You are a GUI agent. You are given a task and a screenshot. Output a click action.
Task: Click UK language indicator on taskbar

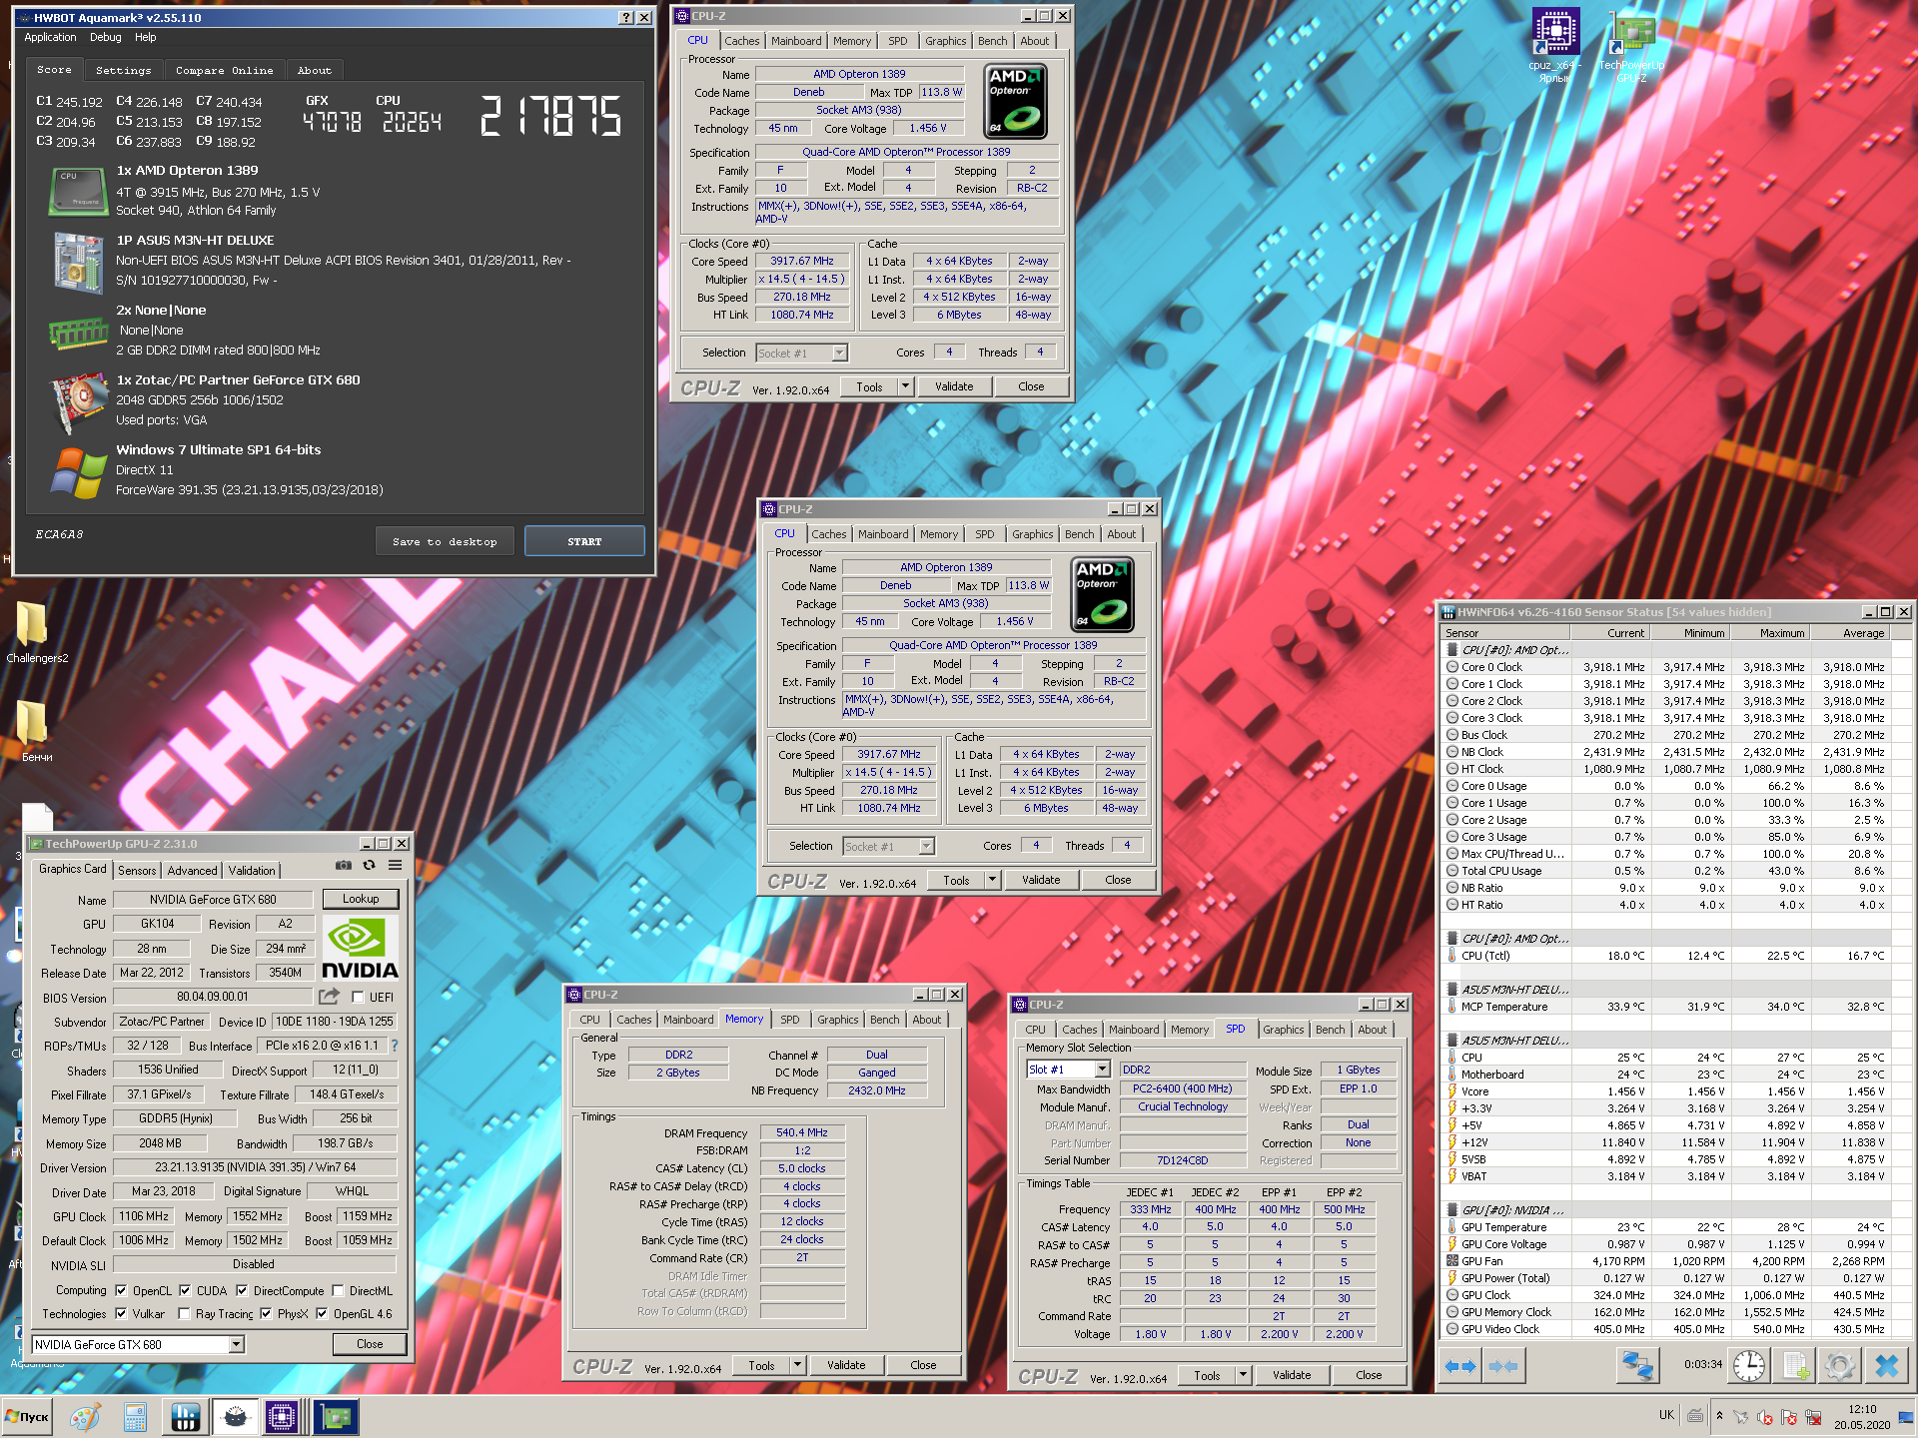[x=1666, y=1415]
